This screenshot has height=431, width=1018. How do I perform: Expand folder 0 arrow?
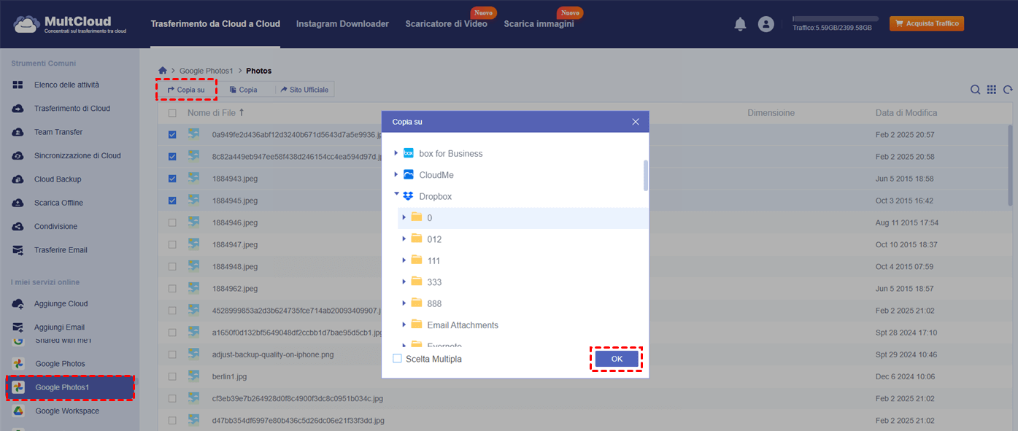[x=404, y=217]
